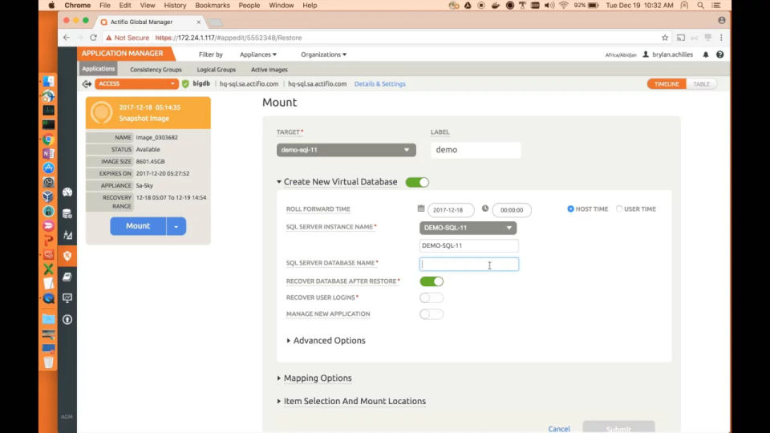Switch to the Consistency Groups tab
Image resolution: width=770 pixels, height=433 pixels.
point(156,70)
